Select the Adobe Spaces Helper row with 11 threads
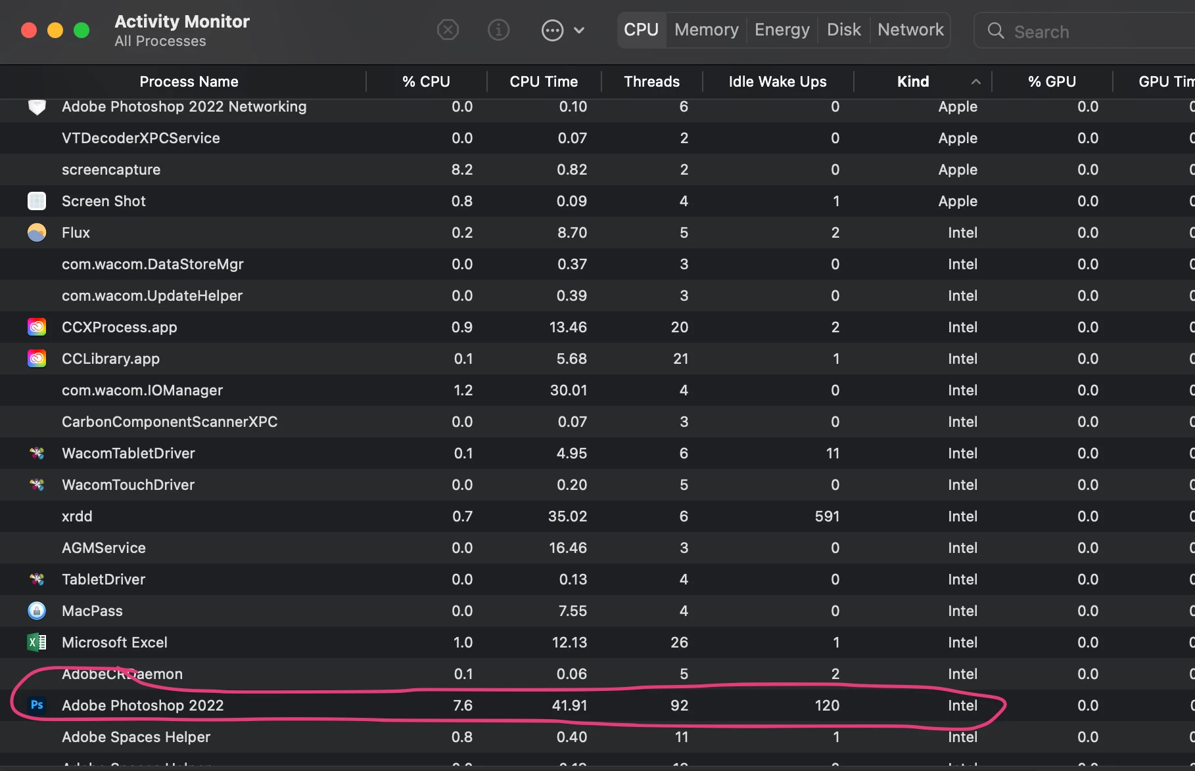This screenshot has height=771, width=1195. [597, 737]
